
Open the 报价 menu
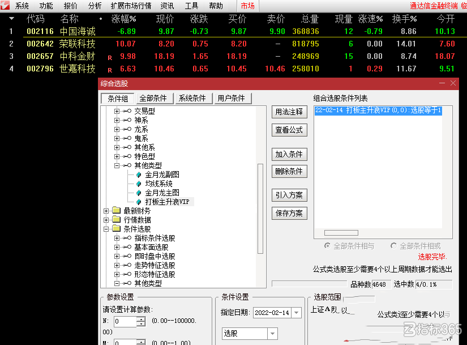click(71, 6)
